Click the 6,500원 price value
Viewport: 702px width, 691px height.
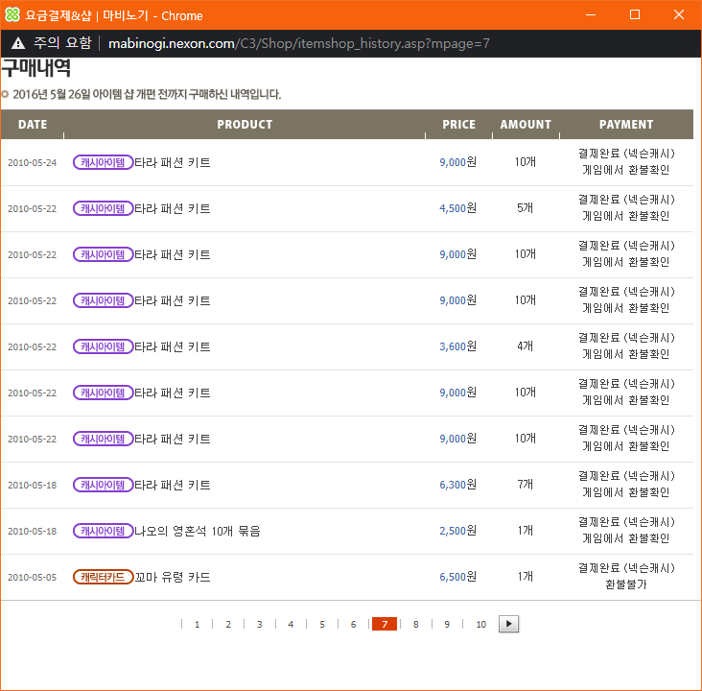tap(458, 577)
